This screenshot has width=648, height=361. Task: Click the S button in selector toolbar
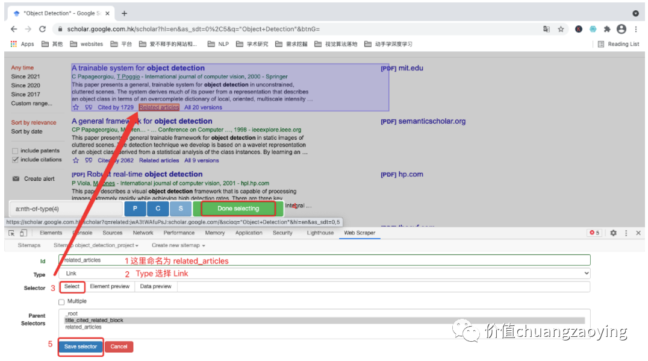click(x=181, y=209)
